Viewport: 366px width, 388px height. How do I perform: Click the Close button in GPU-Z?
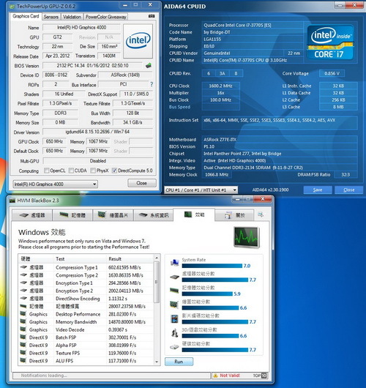(142, 183)
